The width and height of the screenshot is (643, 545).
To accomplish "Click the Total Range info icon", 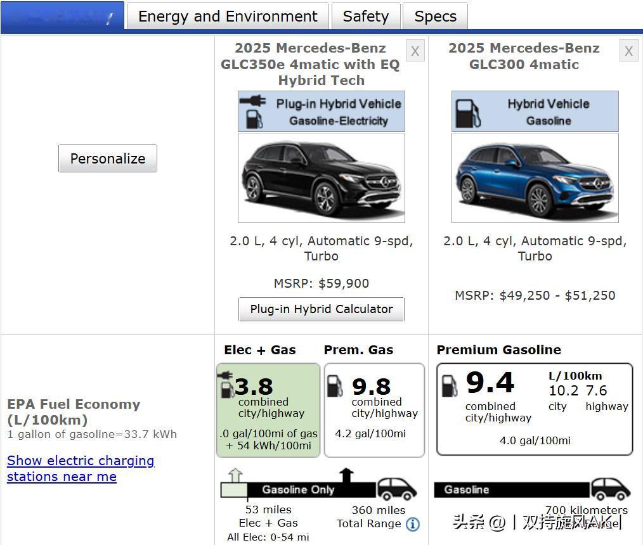I will (x=412, y=524).
